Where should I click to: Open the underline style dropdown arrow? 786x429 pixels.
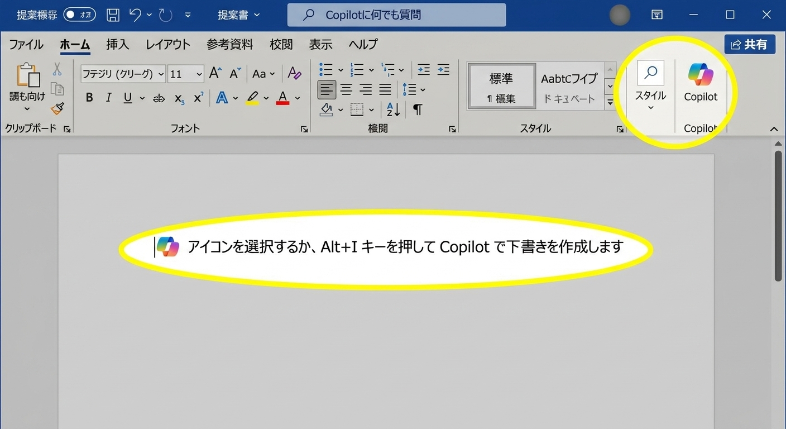coord(142,98)
